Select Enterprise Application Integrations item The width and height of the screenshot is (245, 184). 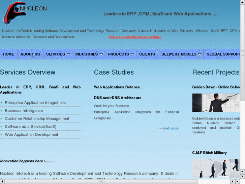(35, 103)
